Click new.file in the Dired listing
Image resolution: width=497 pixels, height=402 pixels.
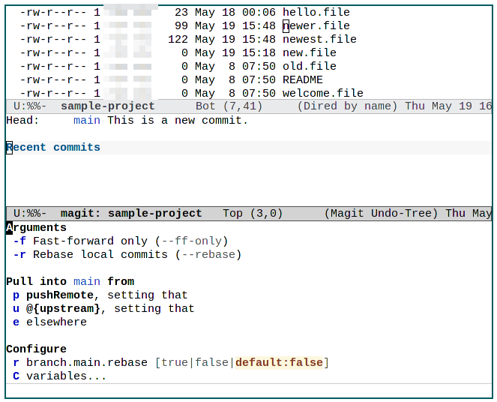click(x=309, y=52)
